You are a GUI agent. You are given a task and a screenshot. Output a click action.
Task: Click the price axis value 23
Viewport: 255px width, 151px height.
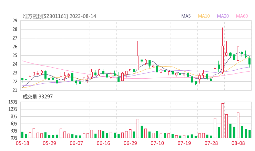tap(15, 73)
